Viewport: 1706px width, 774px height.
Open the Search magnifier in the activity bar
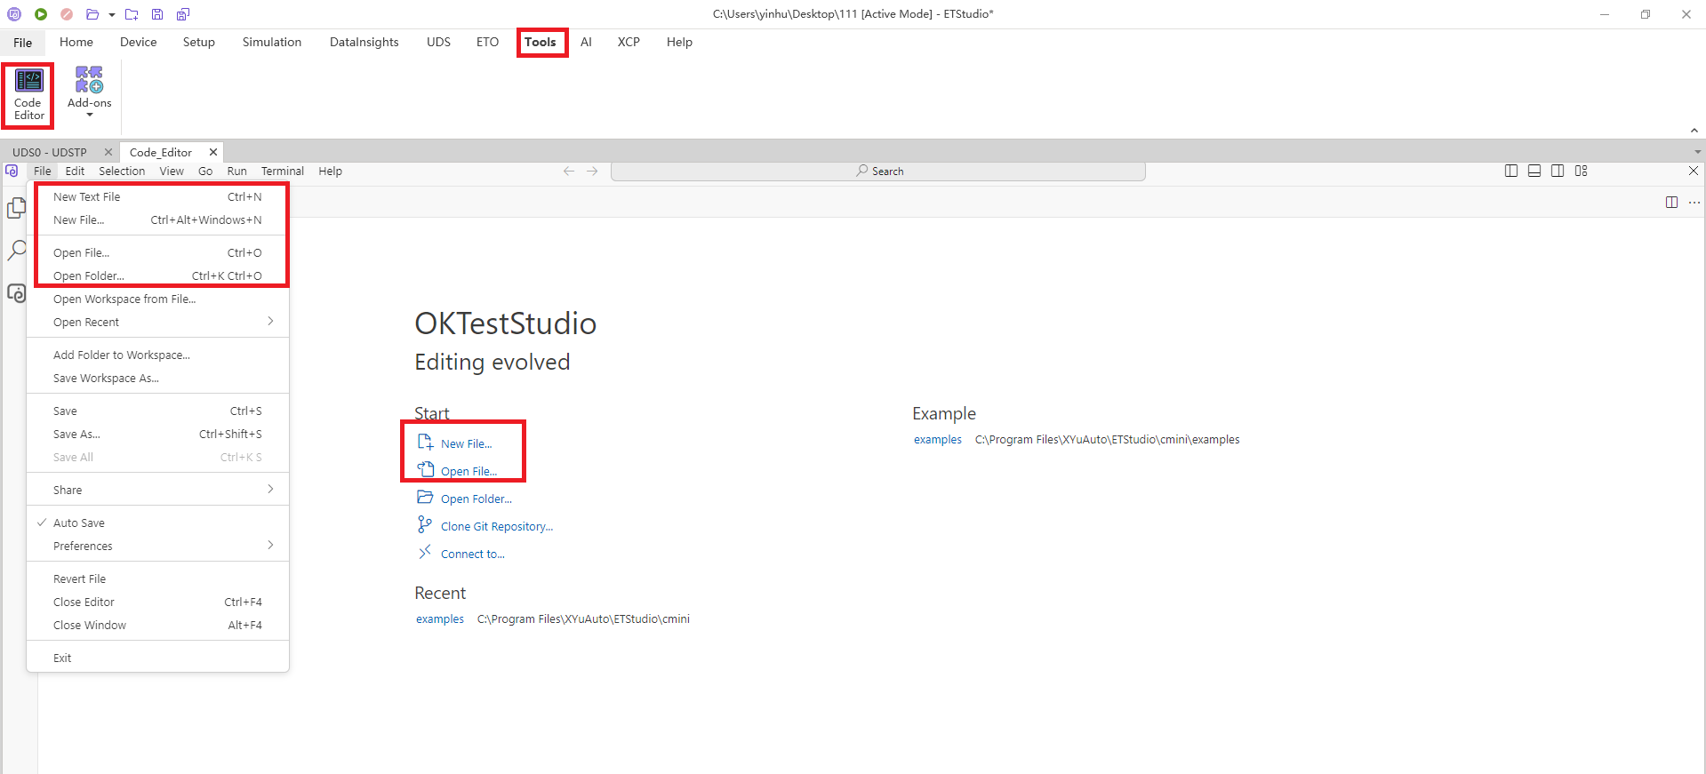pos(16,251)
